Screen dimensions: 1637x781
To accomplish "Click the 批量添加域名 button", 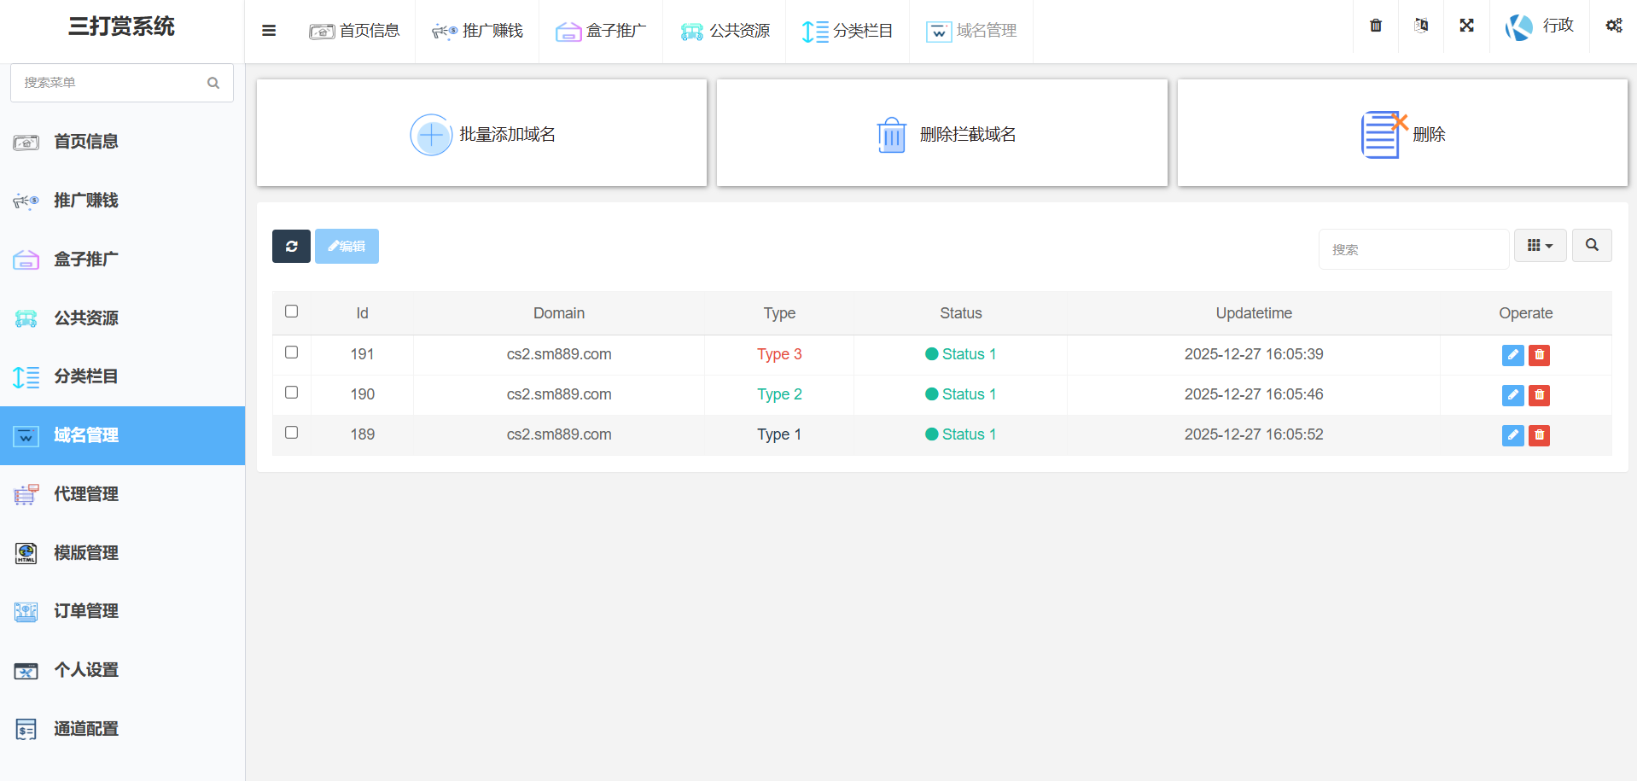I will pos(482,134).
